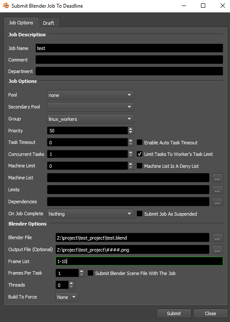Open Limits browse ellipsis button
This screenshot has height=322, width=230.
pos(217,190)
